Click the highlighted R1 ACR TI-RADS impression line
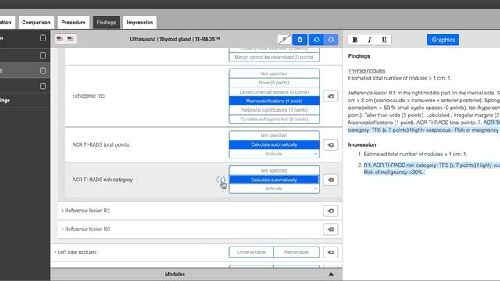Viewport: 500px width, 281px height. click(x=432, y=169)
